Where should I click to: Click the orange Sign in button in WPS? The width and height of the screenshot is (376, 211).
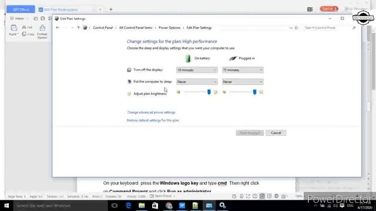329,9
